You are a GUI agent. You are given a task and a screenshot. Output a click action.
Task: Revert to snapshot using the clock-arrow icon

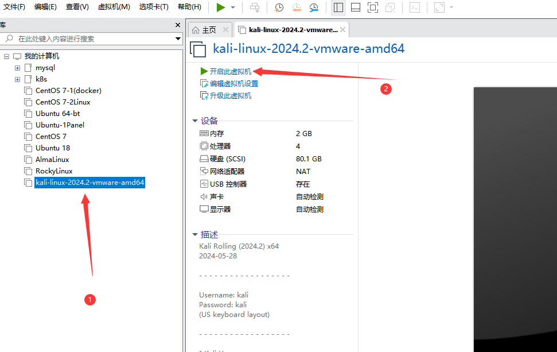click(296, 7)
